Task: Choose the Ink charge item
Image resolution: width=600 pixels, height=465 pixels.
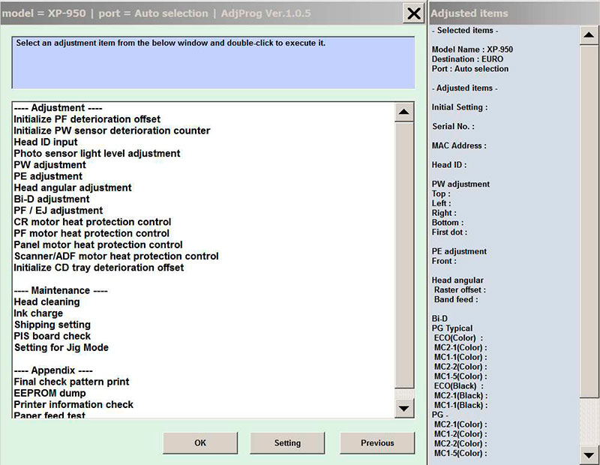Action: point(39,313)
